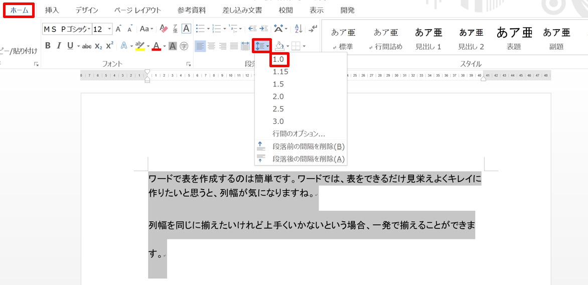Expand shading color dropdown arrow

(x=287, y=46)
